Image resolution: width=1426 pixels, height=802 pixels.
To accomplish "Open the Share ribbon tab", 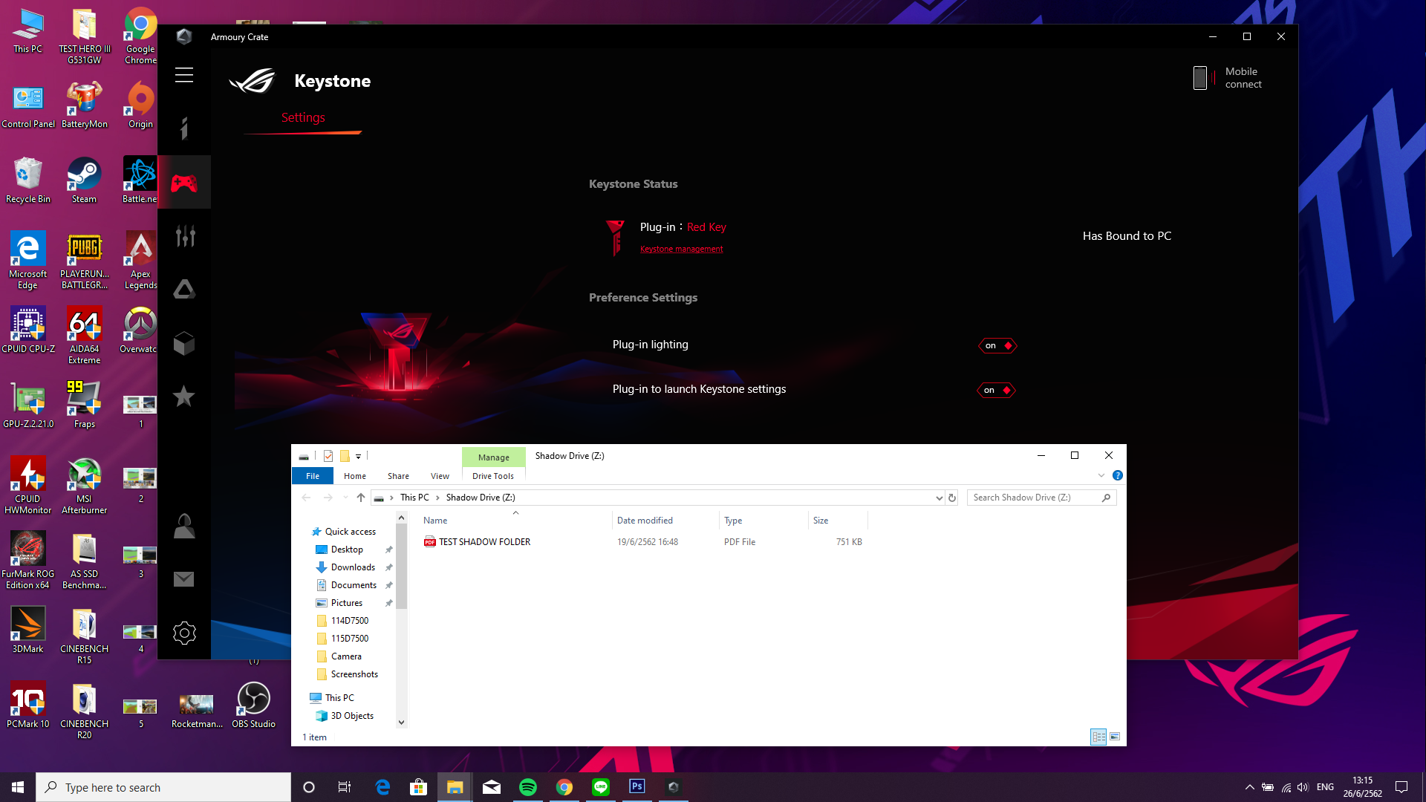I will coord(398,476).
